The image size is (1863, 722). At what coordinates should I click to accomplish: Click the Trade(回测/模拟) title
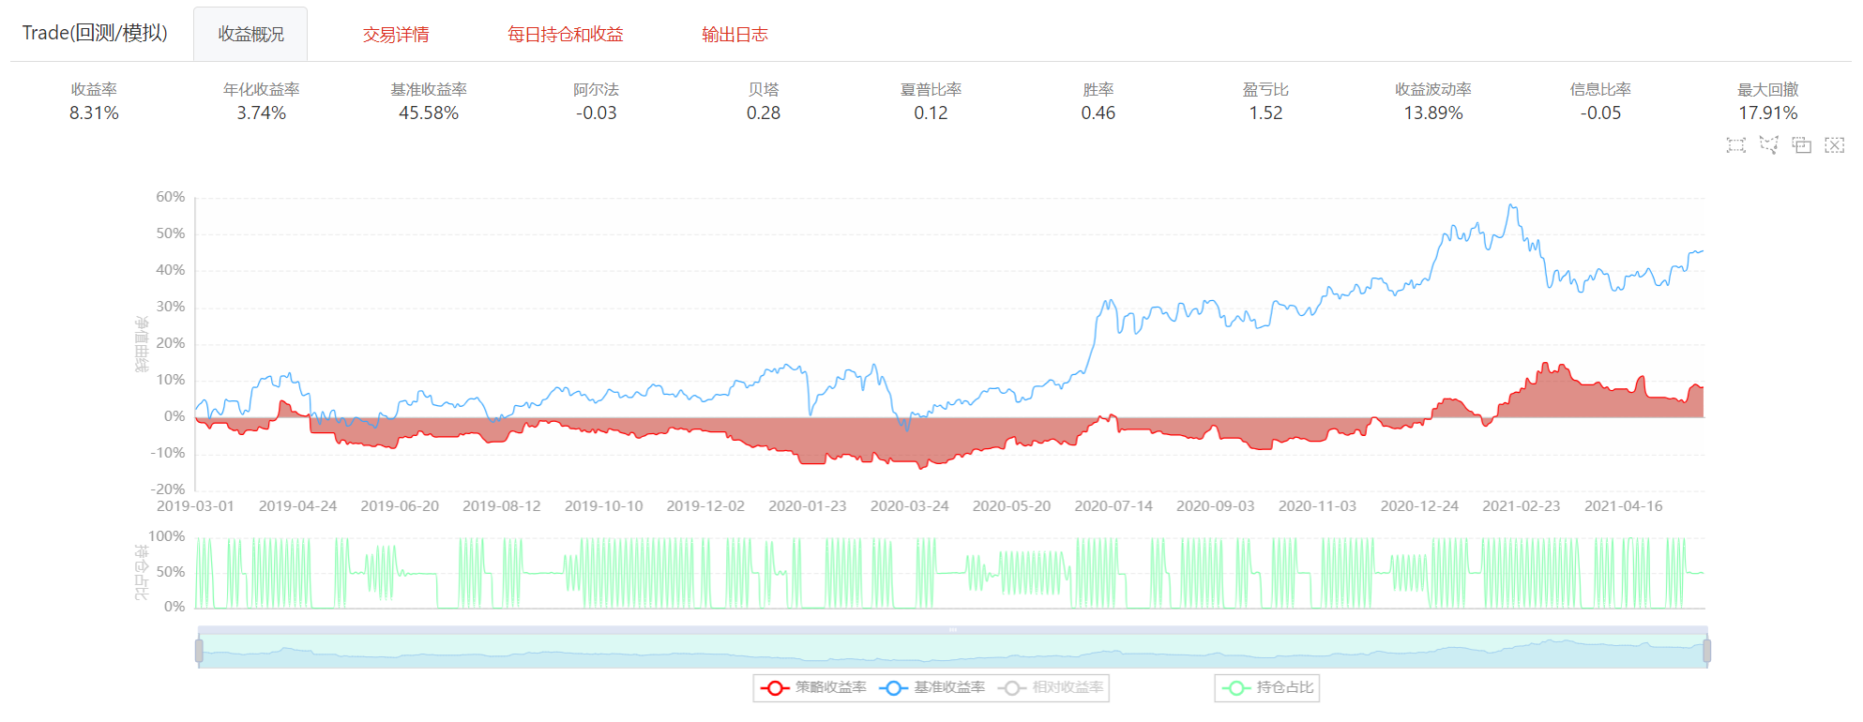coord(95,33)
